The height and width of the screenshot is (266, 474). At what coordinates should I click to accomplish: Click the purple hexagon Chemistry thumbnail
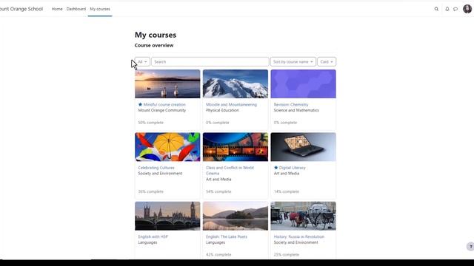coord(303,83)
